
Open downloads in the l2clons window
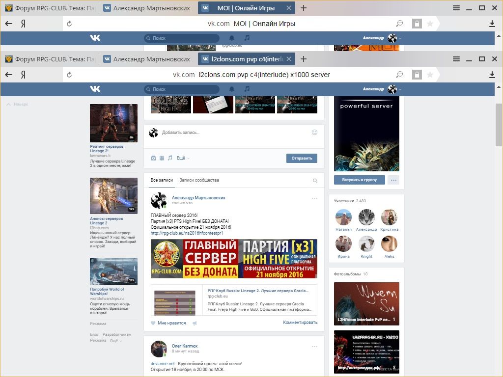point(492,75)
